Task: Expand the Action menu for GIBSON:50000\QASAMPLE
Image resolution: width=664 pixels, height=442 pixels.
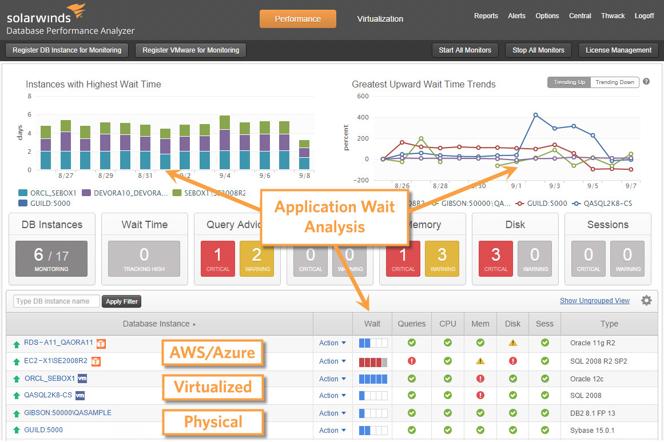Action: click(332, 413)
